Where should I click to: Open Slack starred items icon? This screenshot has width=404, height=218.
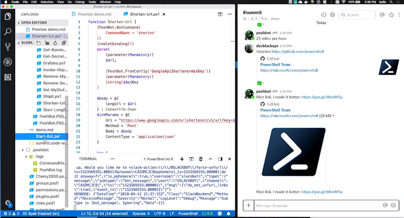pyautogui.click(x=391, y=15)
